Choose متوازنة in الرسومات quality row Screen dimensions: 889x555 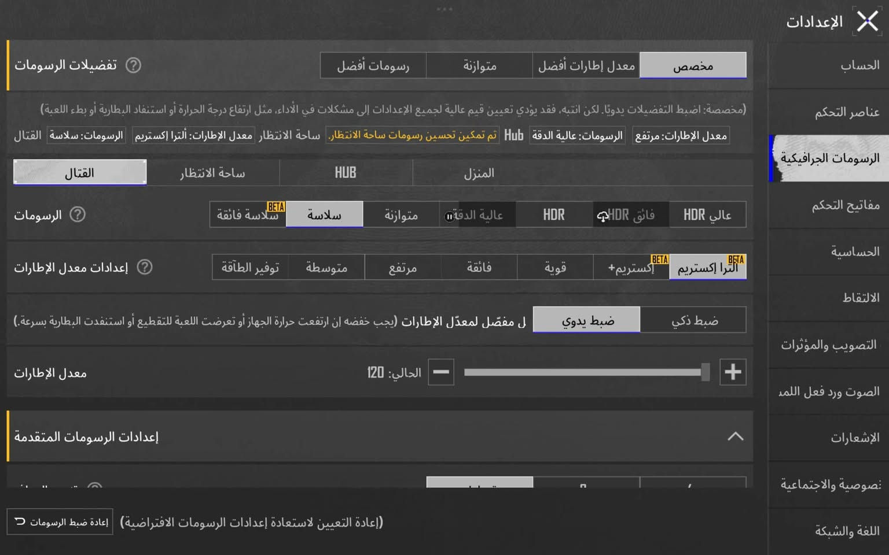coord(401,214)
